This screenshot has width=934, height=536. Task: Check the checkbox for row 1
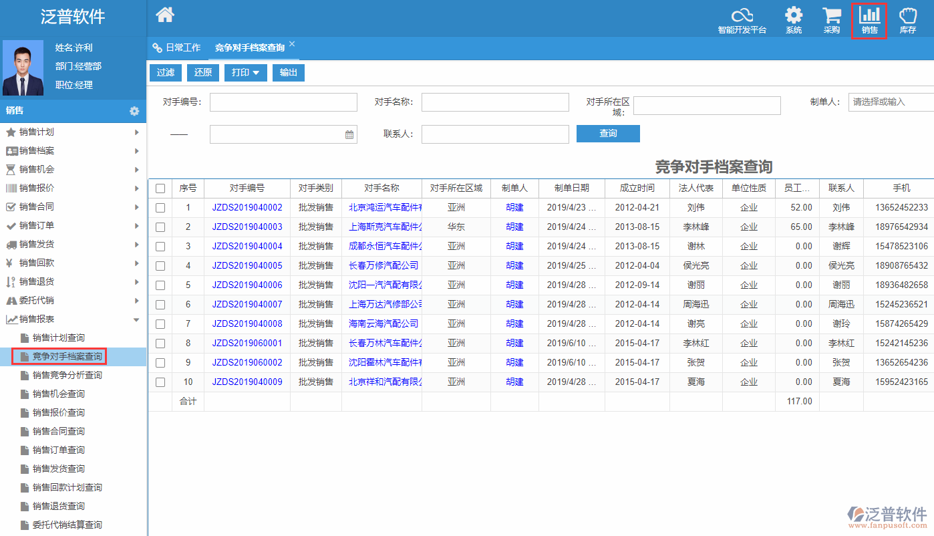click(x=160, y=207)
